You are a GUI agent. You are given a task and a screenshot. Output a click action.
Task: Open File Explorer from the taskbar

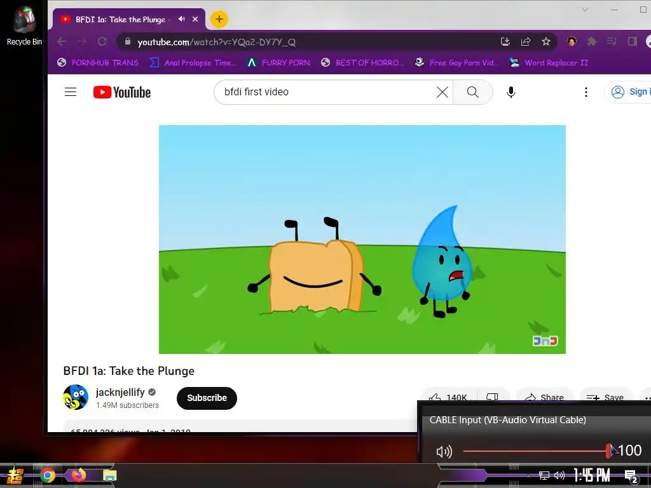point(109,475)
